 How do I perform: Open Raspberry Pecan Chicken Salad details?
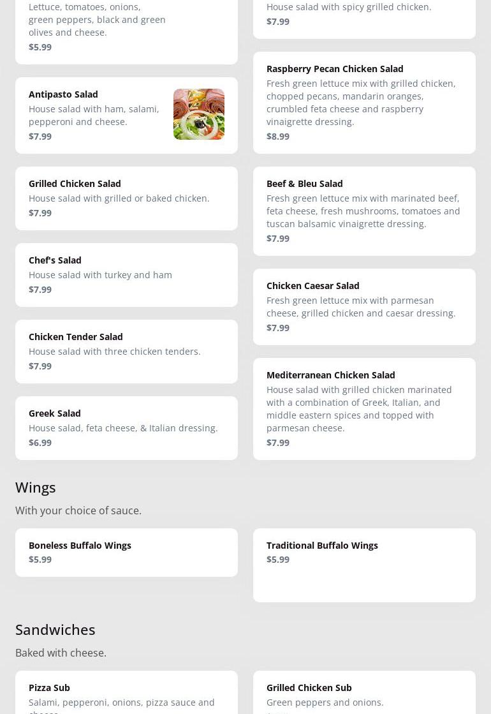coord(364,103)
